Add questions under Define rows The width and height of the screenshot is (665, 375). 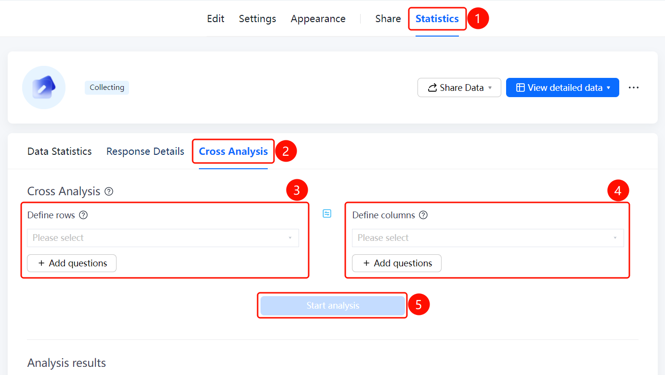[x=72, y=263]
